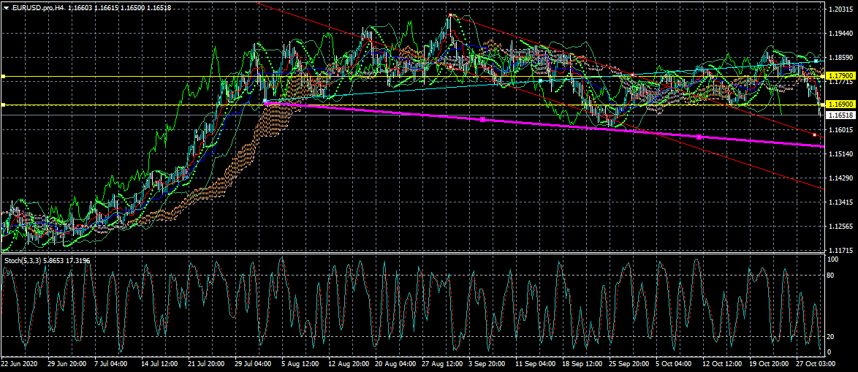Click the 20 level on Stochastic scale
Viewport: 858px width, 372px height.
pyautogui.click(x=831, y=336)
